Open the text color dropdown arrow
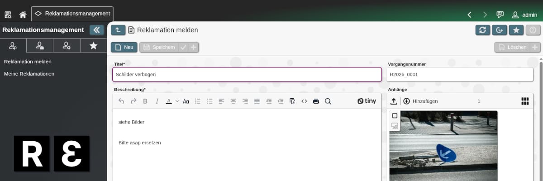543x181 pixels. [177, 101]
